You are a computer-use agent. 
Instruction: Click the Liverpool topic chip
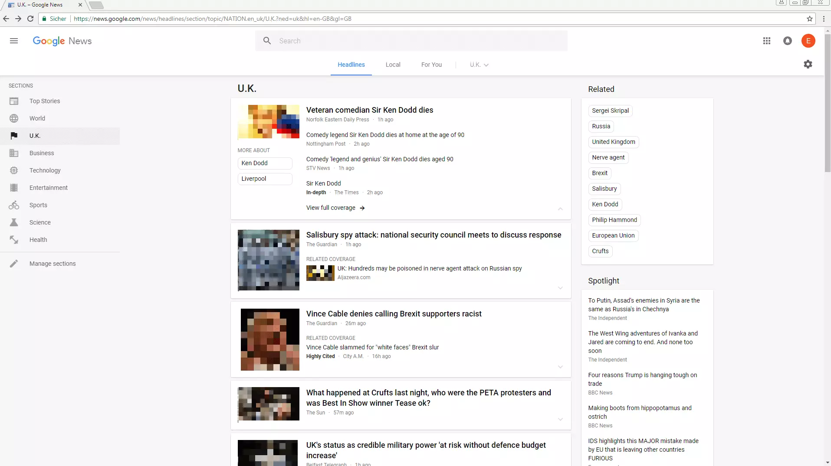(265, 179)
